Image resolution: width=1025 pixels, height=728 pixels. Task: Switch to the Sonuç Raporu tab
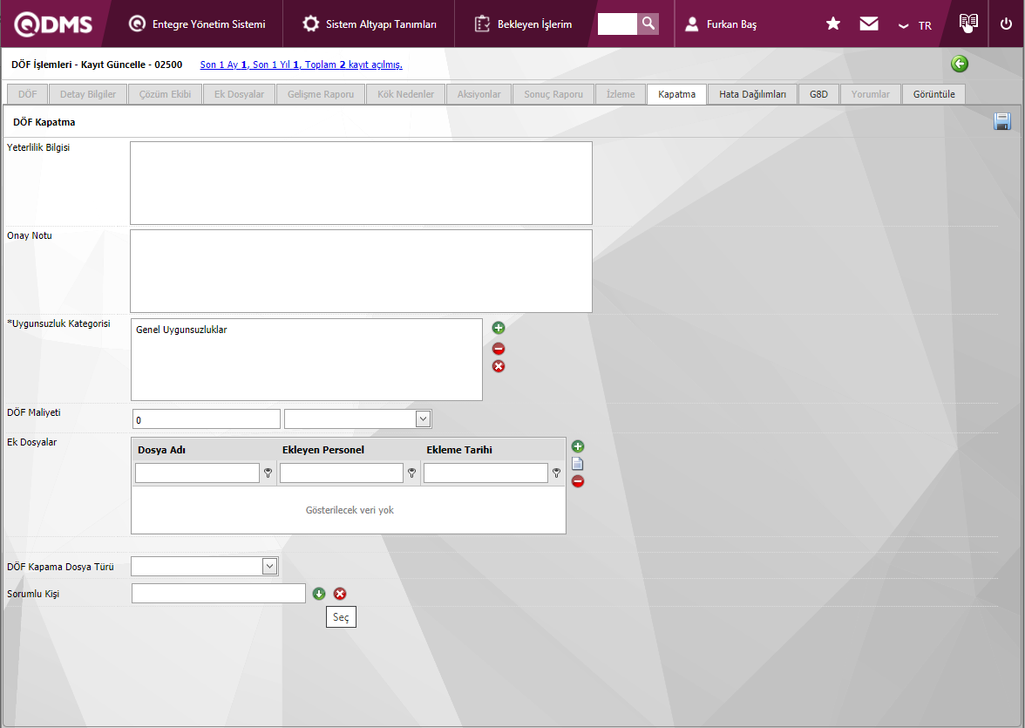click(553, 94)
